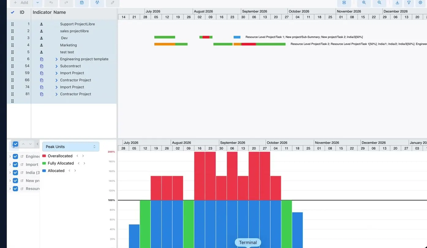Click the resources people icon in toolbar
This screenshot has width=427, height=248.
[x=97, y=2]
